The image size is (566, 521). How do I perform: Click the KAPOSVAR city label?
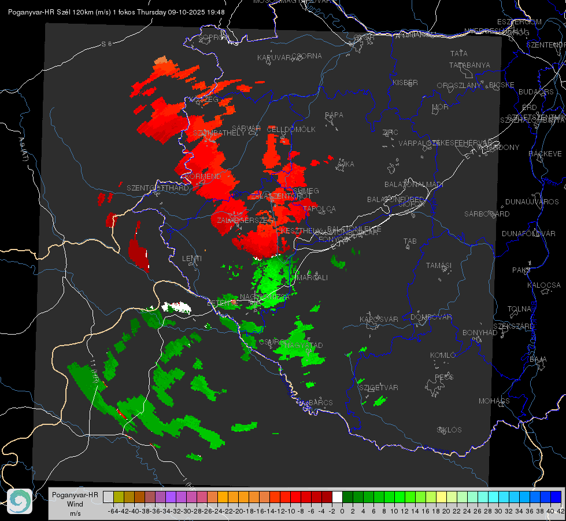(379, 319)
